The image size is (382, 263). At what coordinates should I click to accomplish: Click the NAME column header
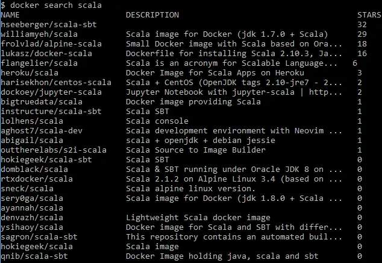[x=10, y=15]
